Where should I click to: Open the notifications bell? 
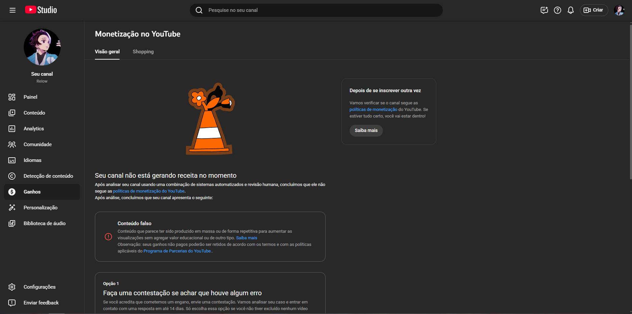pos(571,10)
